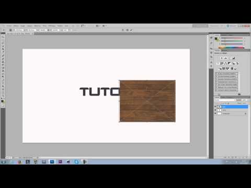Add a Brightness/Contrast adjustment
Screen dimensions: 251x188
point(222,58)
